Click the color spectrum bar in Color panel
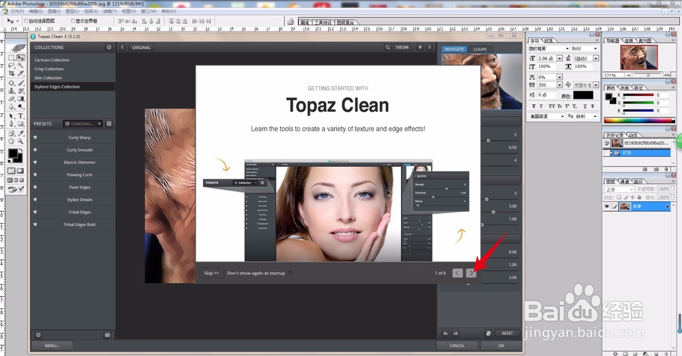Screen dimensions: 682x356 638,121
